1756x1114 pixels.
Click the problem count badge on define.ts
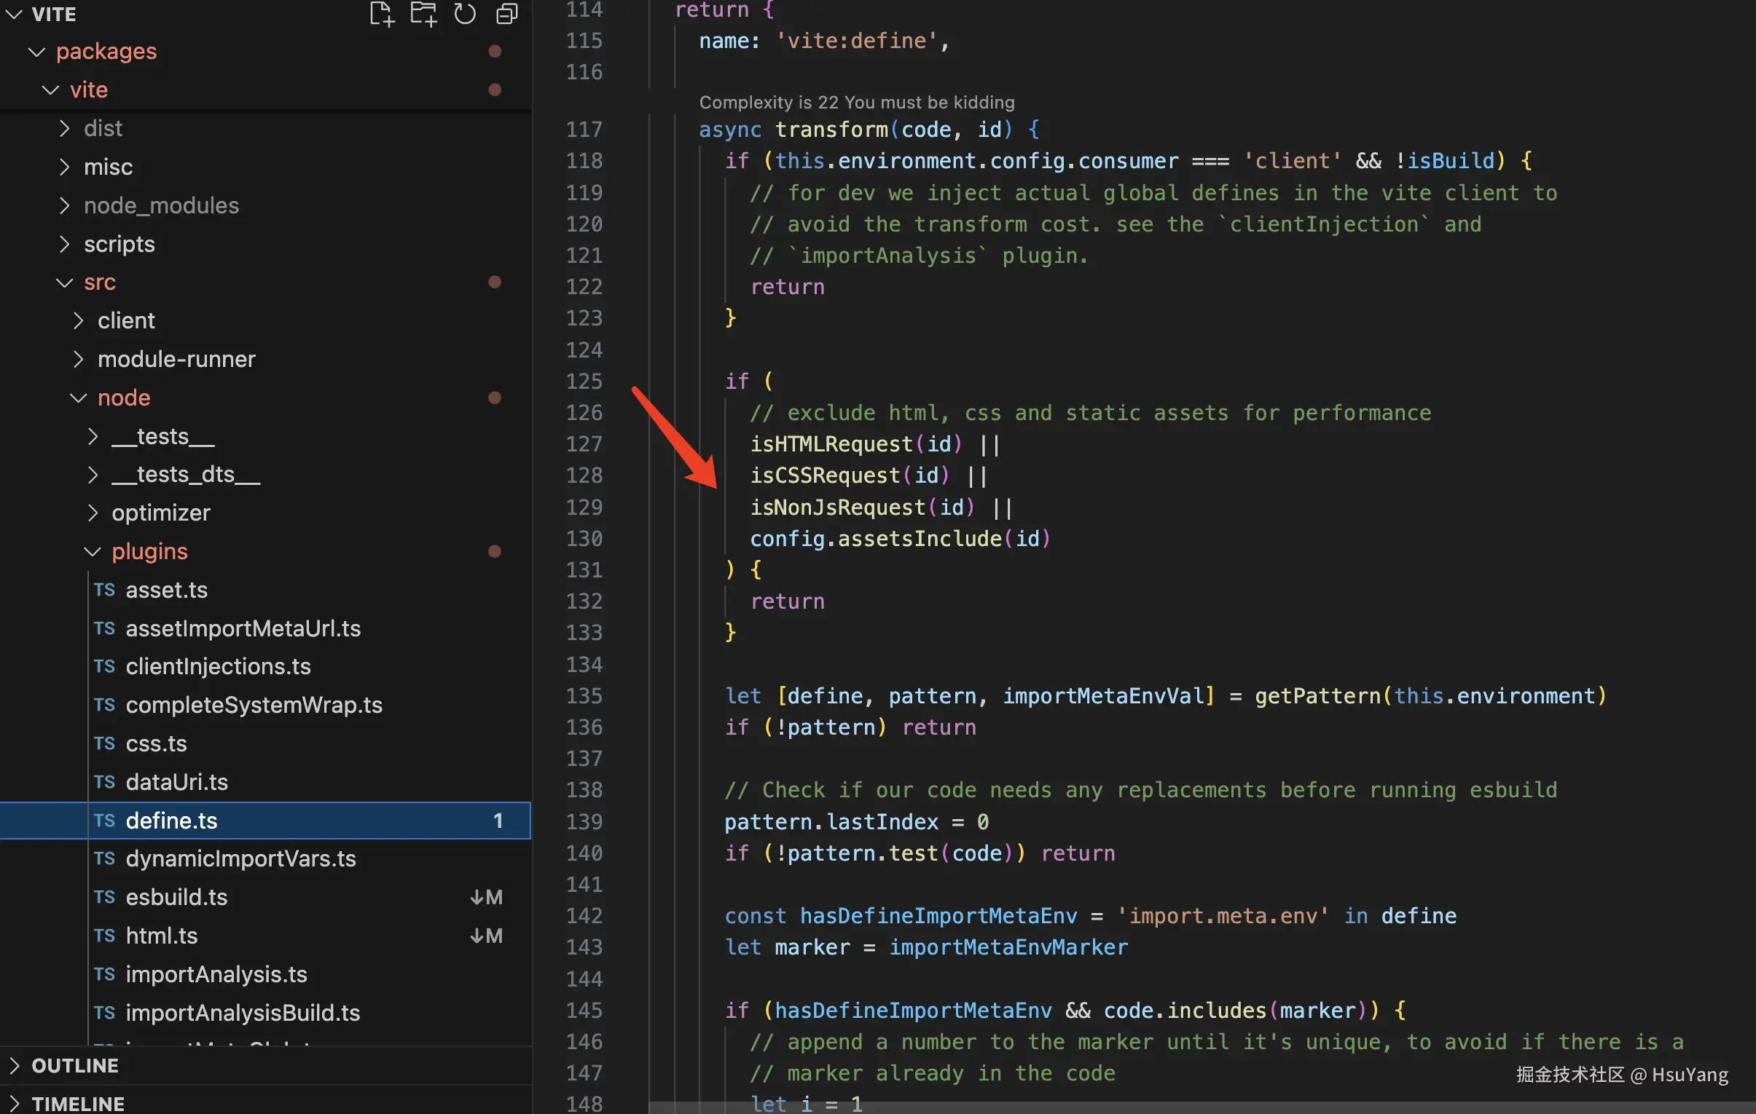(x=498, y=821)
